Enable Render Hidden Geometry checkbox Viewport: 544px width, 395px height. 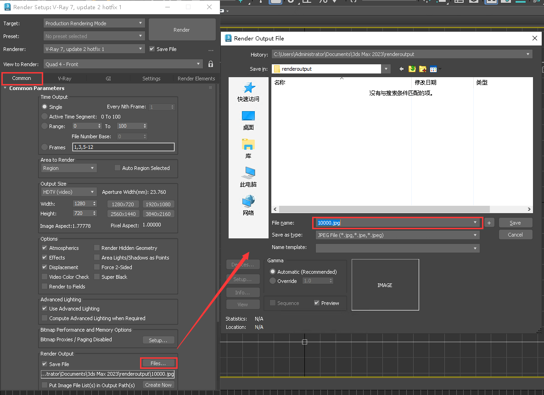click(97, 248)
